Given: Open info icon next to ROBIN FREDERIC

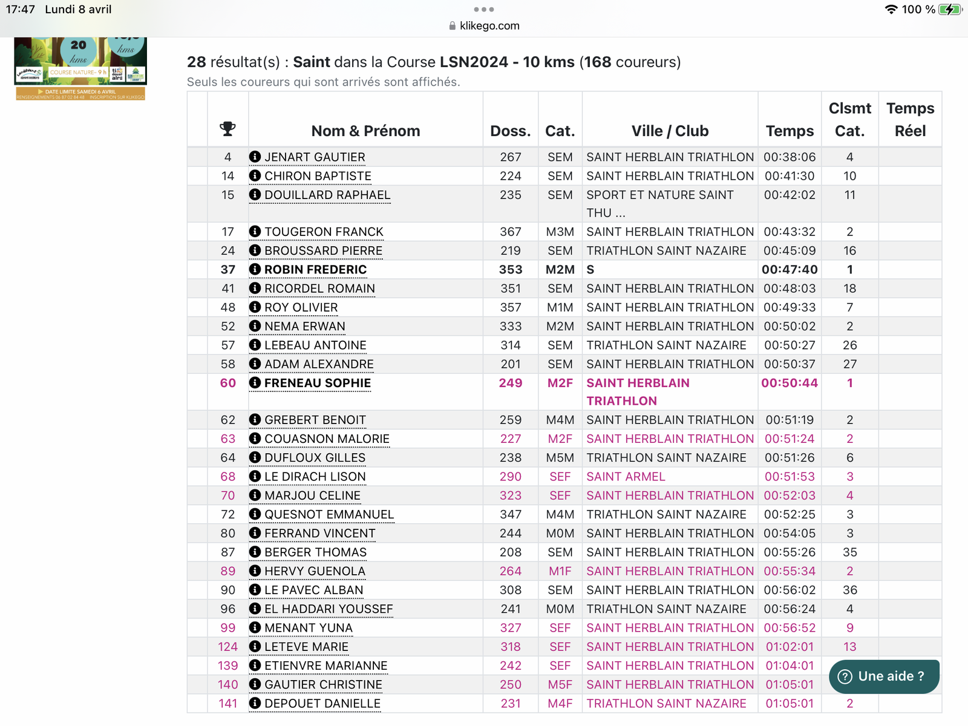Looking at the screenshot, I should click(255, 269).
